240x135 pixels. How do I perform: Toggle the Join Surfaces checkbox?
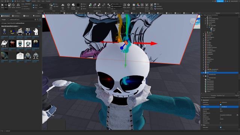(22, 9)
